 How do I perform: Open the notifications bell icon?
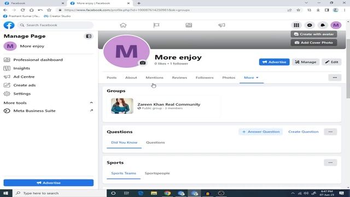323,25
